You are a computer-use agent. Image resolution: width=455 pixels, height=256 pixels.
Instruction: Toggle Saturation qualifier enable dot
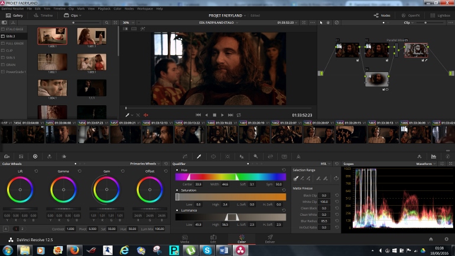[x=177, y=190]
